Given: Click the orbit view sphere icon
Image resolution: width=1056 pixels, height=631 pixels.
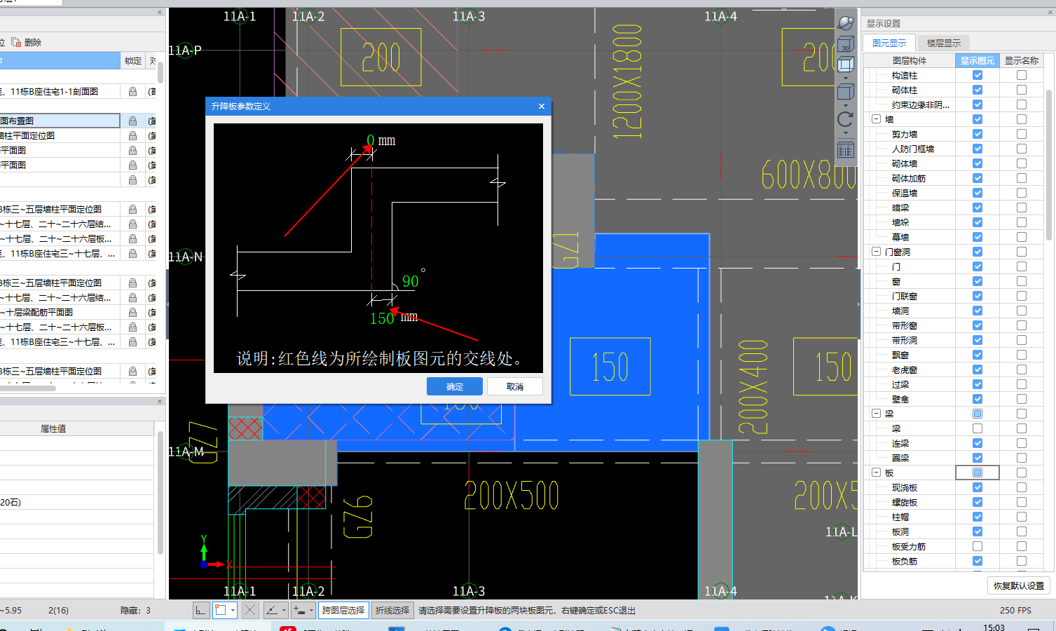Looking at the screenshot, I should (846, 23).
